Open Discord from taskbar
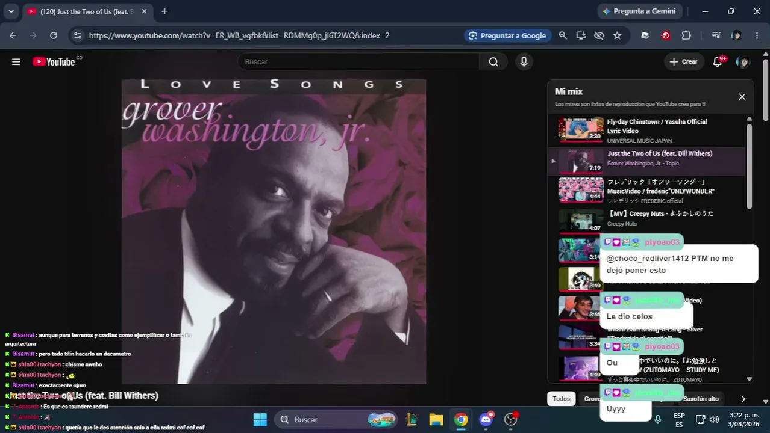The height and width of the screenshot is (433, 770). (x=486, y=419)
